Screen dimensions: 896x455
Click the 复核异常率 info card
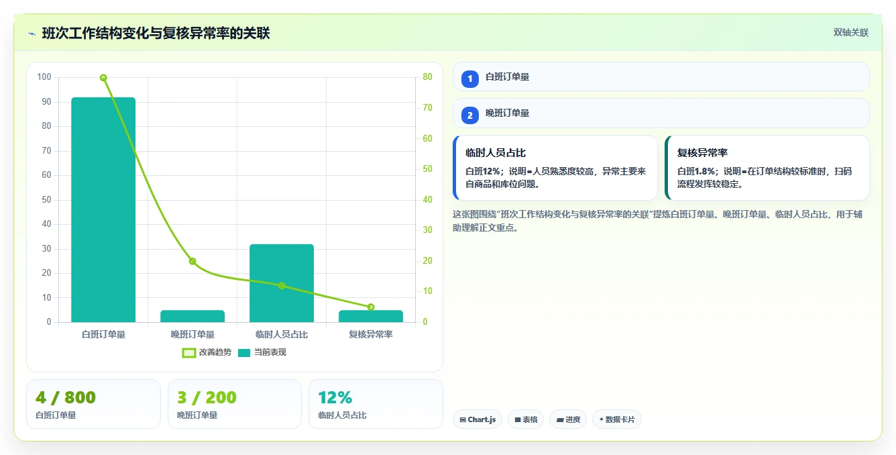(x=767, y=168)
